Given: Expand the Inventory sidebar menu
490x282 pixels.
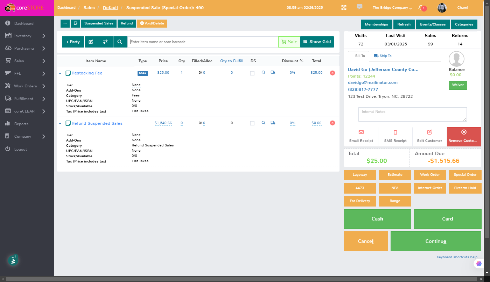Looking at the screenshot, I should pyautogui.click(x=27, y=36).
